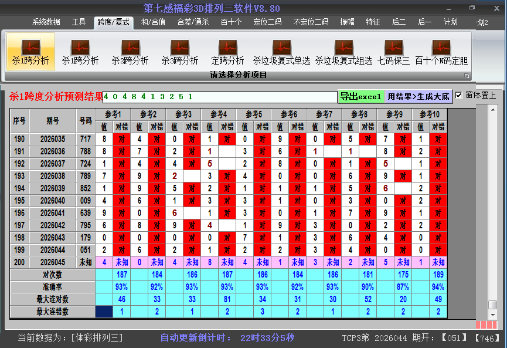Select the highlighted 杀1跨分析 icon
Image resolution: width=507 pixels, height=348 pixels.
click(x=30, y=52)
